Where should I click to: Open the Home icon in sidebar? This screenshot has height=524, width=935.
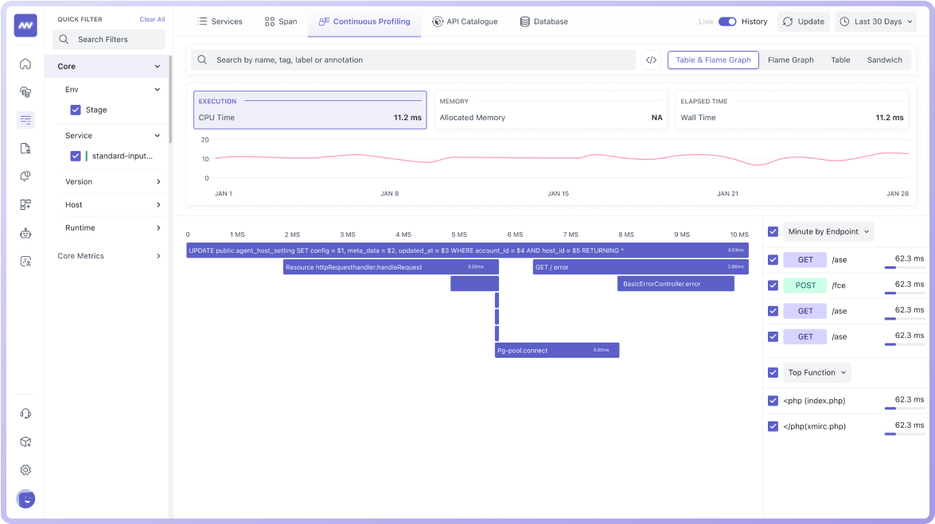click(25, 64)
